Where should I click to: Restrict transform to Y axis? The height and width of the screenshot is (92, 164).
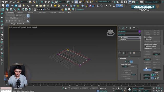(x=110, y=6)
